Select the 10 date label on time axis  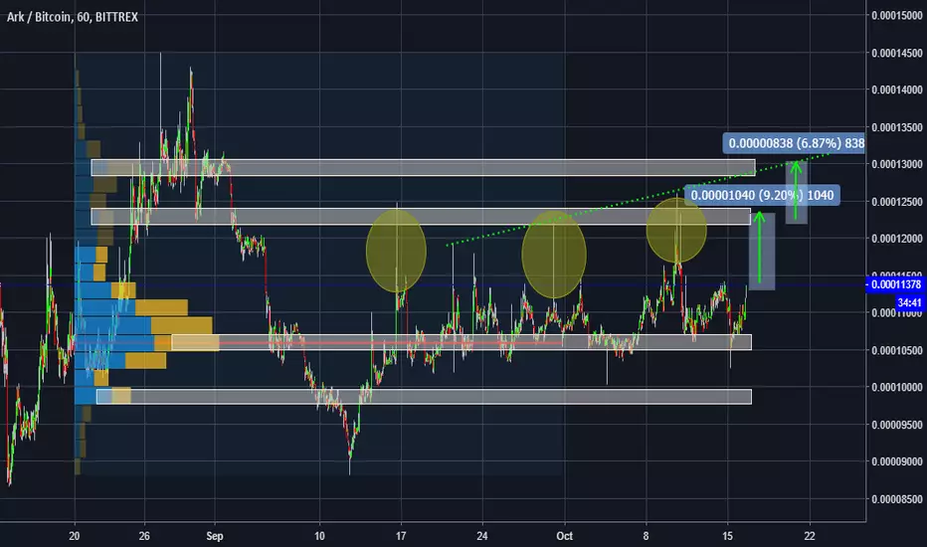point(319,536)
